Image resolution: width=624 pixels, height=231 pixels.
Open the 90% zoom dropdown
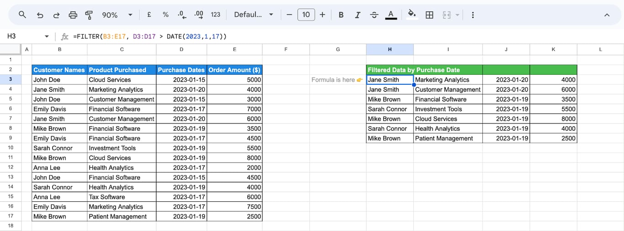pyautogui.click(x=117, y=15)
